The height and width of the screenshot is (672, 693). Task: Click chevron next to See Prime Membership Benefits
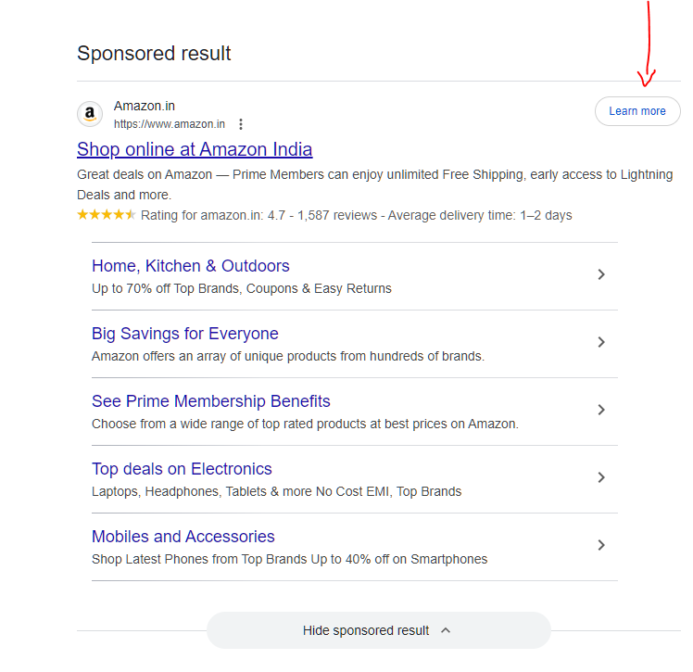click(601, 410)
